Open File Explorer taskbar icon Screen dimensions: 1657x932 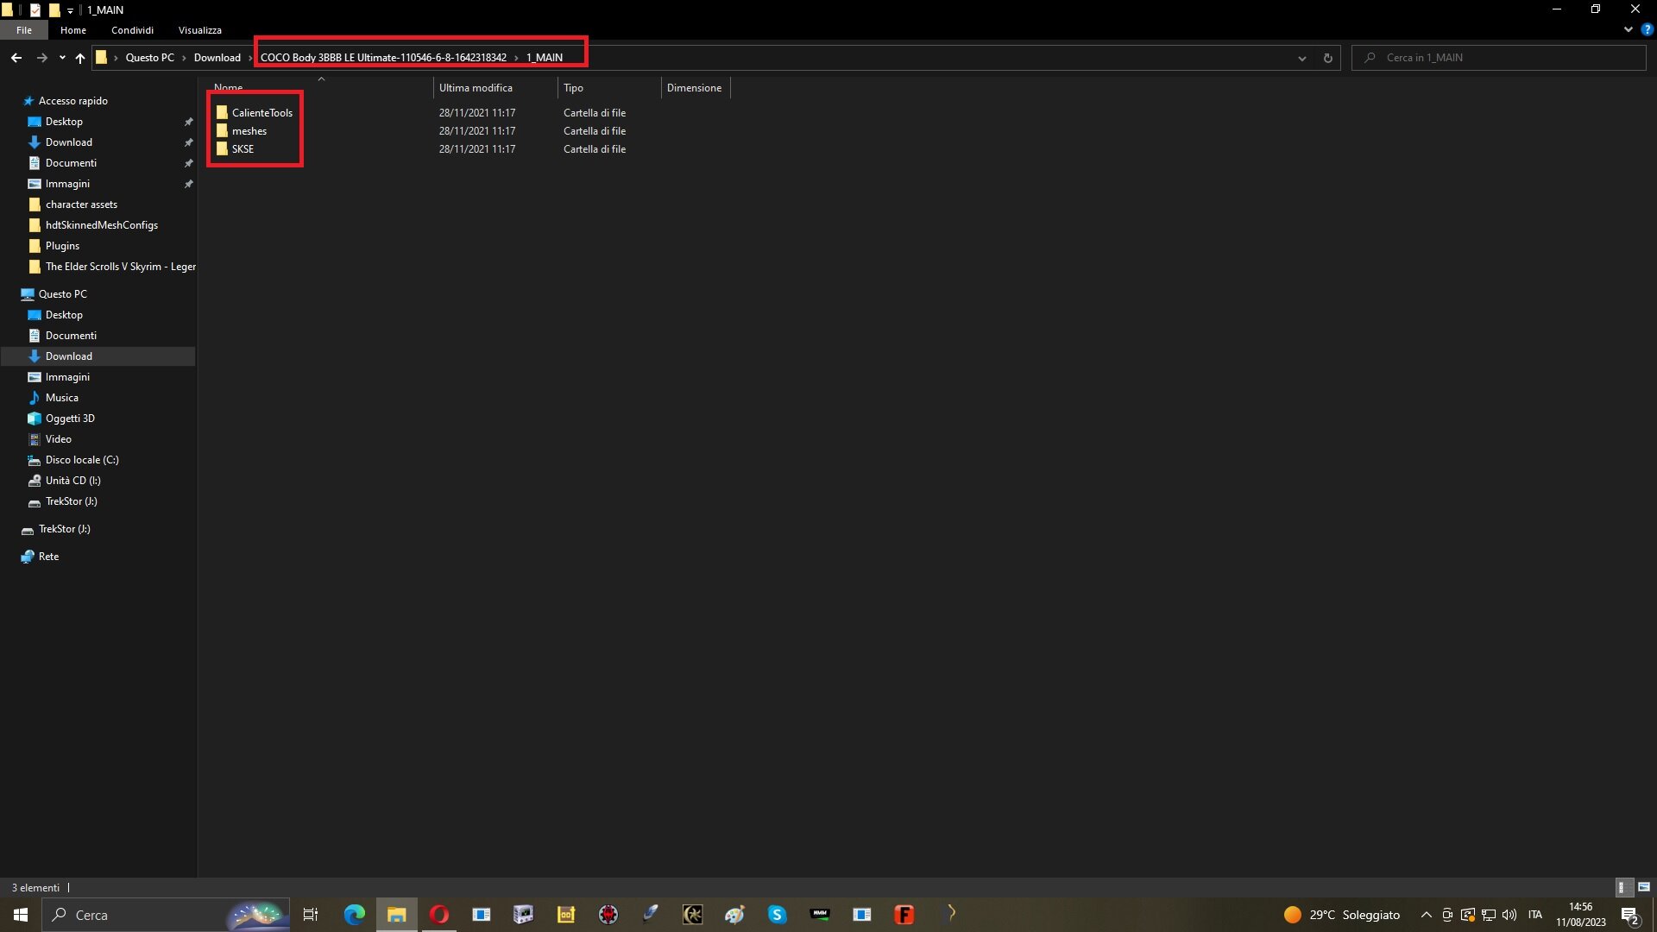tap(396, 915)
